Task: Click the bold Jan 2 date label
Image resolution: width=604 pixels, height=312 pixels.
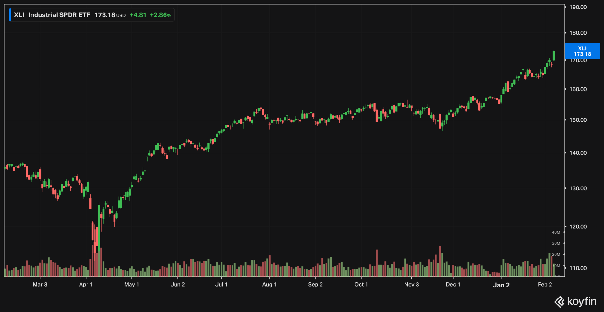Action: (501, 285)
